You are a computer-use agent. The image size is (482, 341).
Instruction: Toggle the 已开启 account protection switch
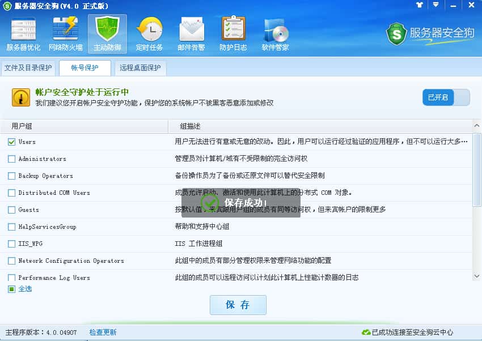tap(446, 97)
